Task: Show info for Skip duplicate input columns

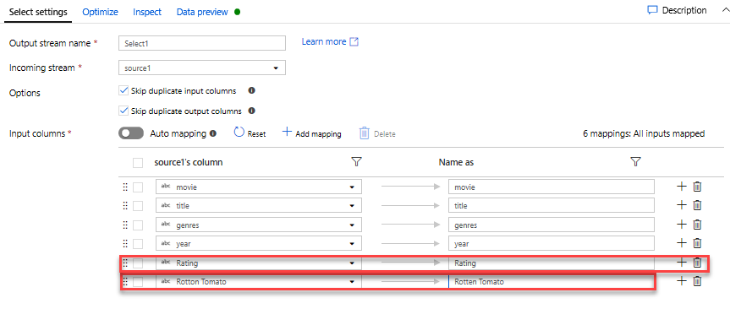Action: [251, 90]
